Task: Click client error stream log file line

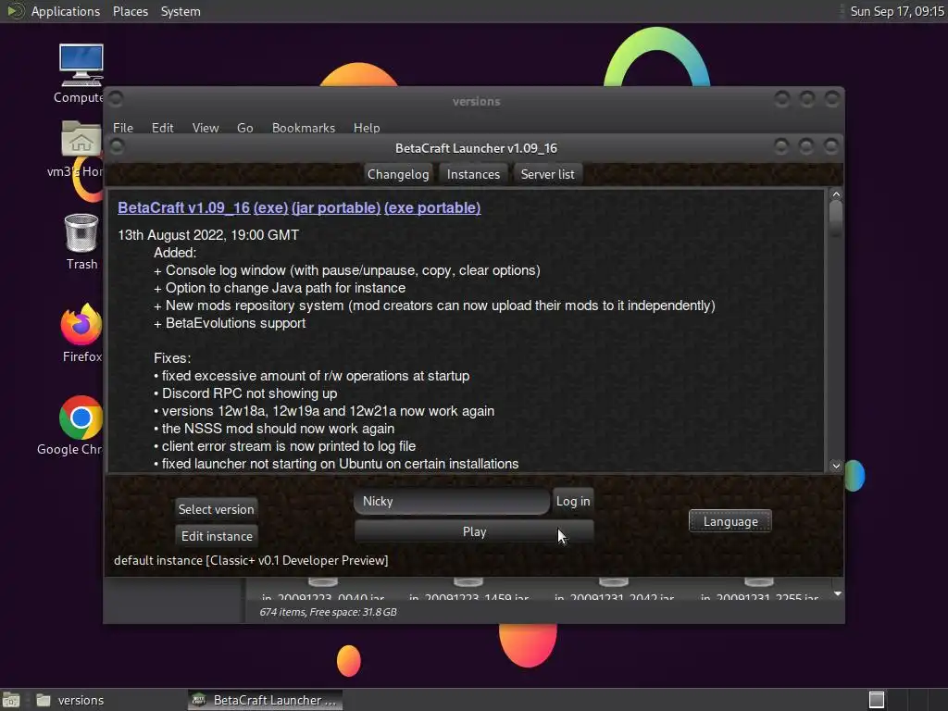Action: pos(285,445)
